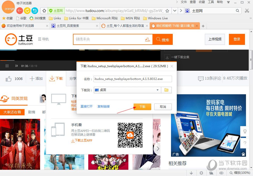This screenshot has height=176, width=253.
Task: Expand the 导航 navigation menu
Action: pyautogui.click(x=43, y=39)
